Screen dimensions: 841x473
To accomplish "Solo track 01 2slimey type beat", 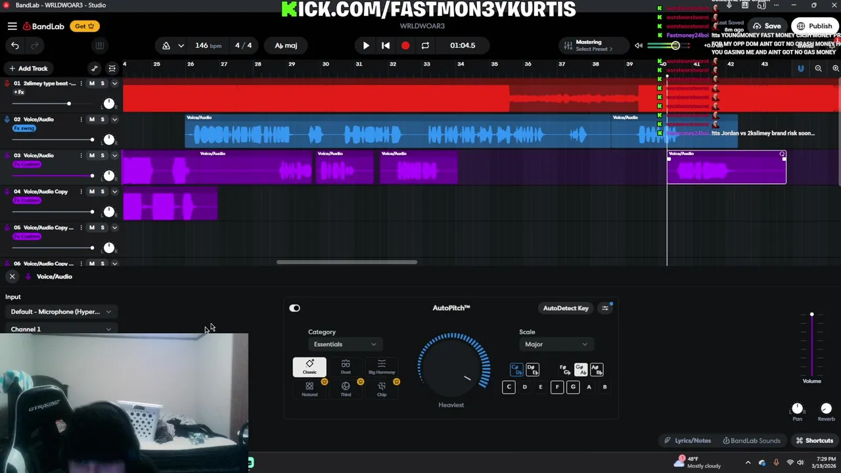I will coord(102,83).
